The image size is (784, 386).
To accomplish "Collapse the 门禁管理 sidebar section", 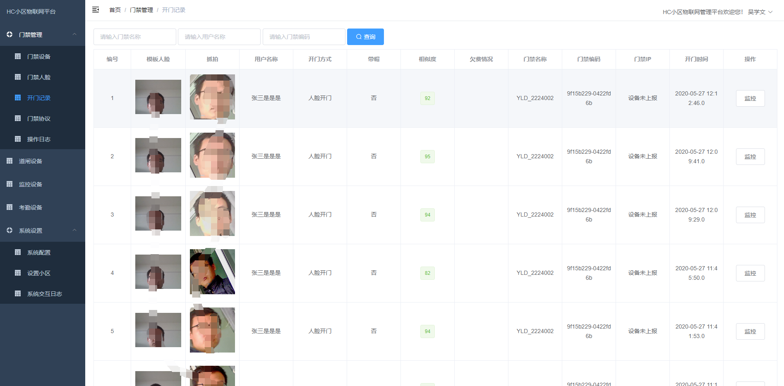I will pyautogui.click(x=74, y=35).
